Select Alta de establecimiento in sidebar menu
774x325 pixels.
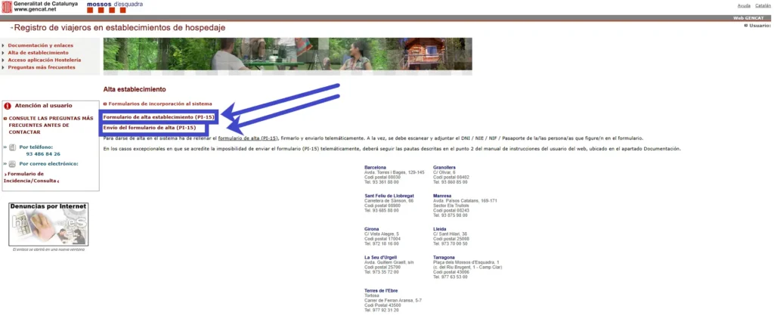(x=38, y=53)
